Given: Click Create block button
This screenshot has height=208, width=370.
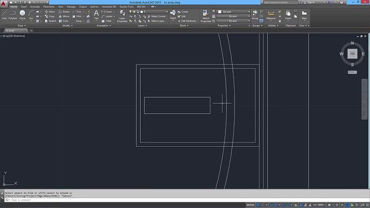Looking at the screenshot, I should 183,12.
